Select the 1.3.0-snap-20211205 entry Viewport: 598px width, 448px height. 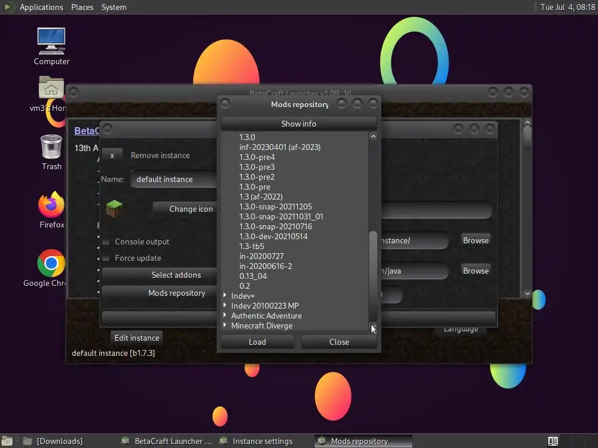276,206
